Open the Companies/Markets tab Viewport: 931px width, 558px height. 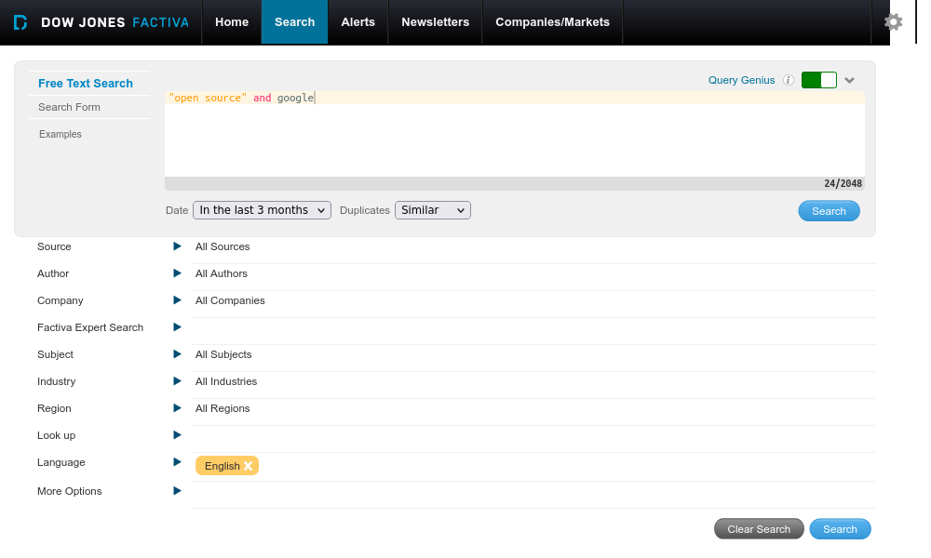(553, 22)
